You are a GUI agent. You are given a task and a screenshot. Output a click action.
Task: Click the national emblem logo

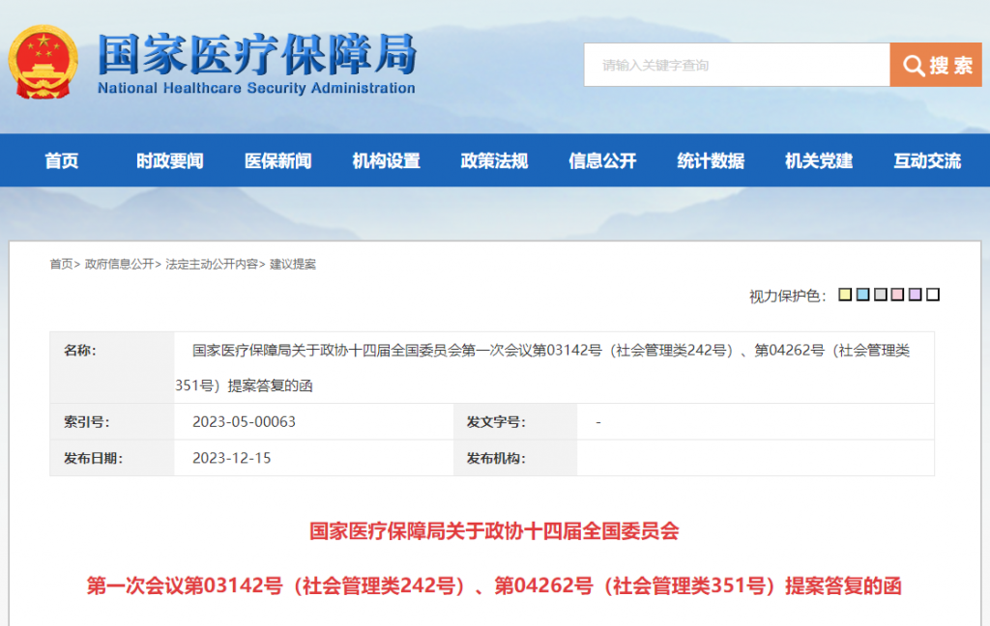pos(43,63)
